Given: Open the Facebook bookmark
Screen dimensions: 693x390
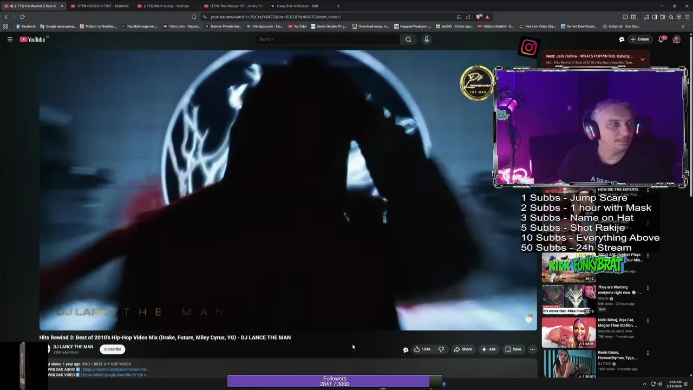Looking at the screenshot, I should point(26,26).
